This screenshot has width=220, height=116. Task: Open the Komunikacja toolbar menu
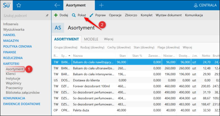(194, 15)
